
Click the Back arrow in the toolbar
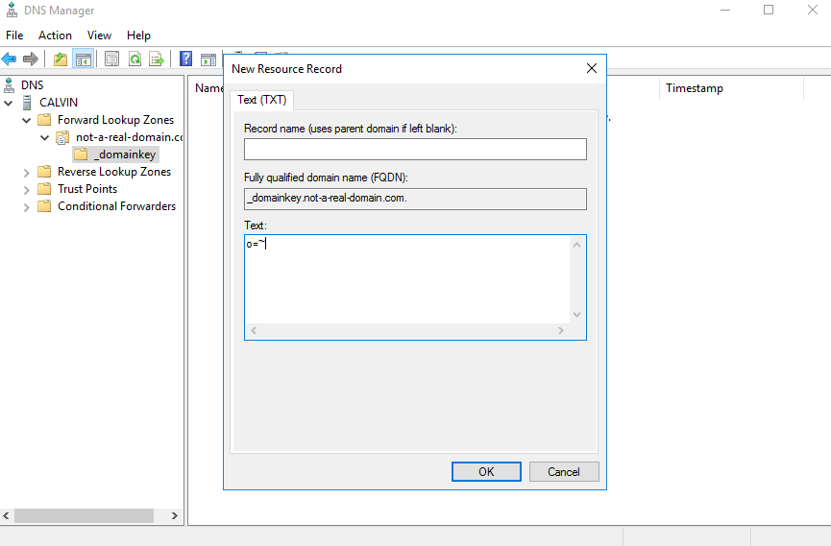tap(9, 59)
